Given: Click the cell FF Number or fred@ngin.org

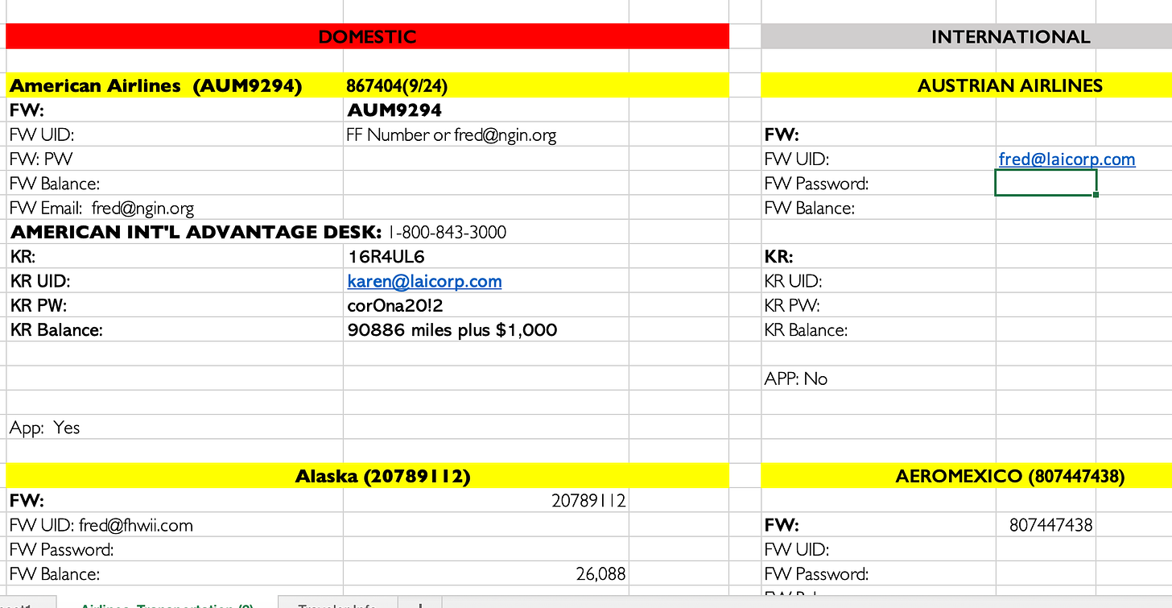Looking at the screenshot, I should point(486,134).
